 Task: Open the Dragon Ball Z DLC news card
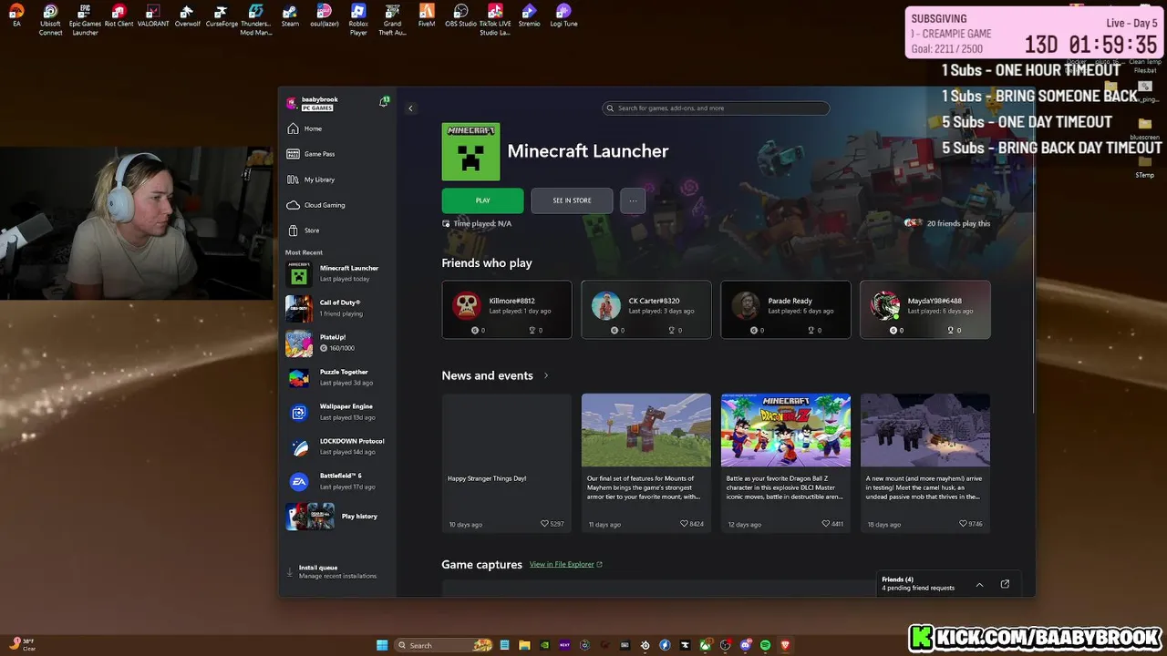786,463
